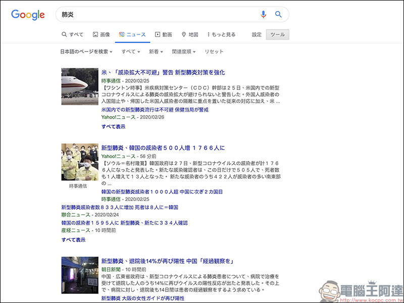Screen dimensions: 404x303
Task: Open 韓国の新型肺炎感染者1000人超 article
Action: click(x=162, y=192)
